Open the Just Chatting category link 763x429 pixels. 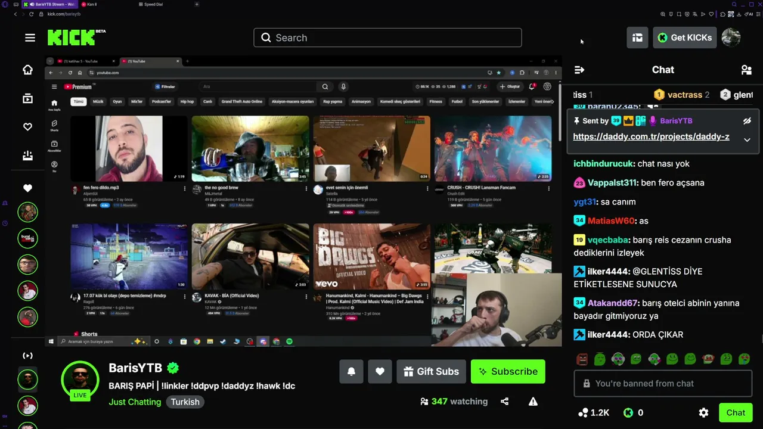135,402
